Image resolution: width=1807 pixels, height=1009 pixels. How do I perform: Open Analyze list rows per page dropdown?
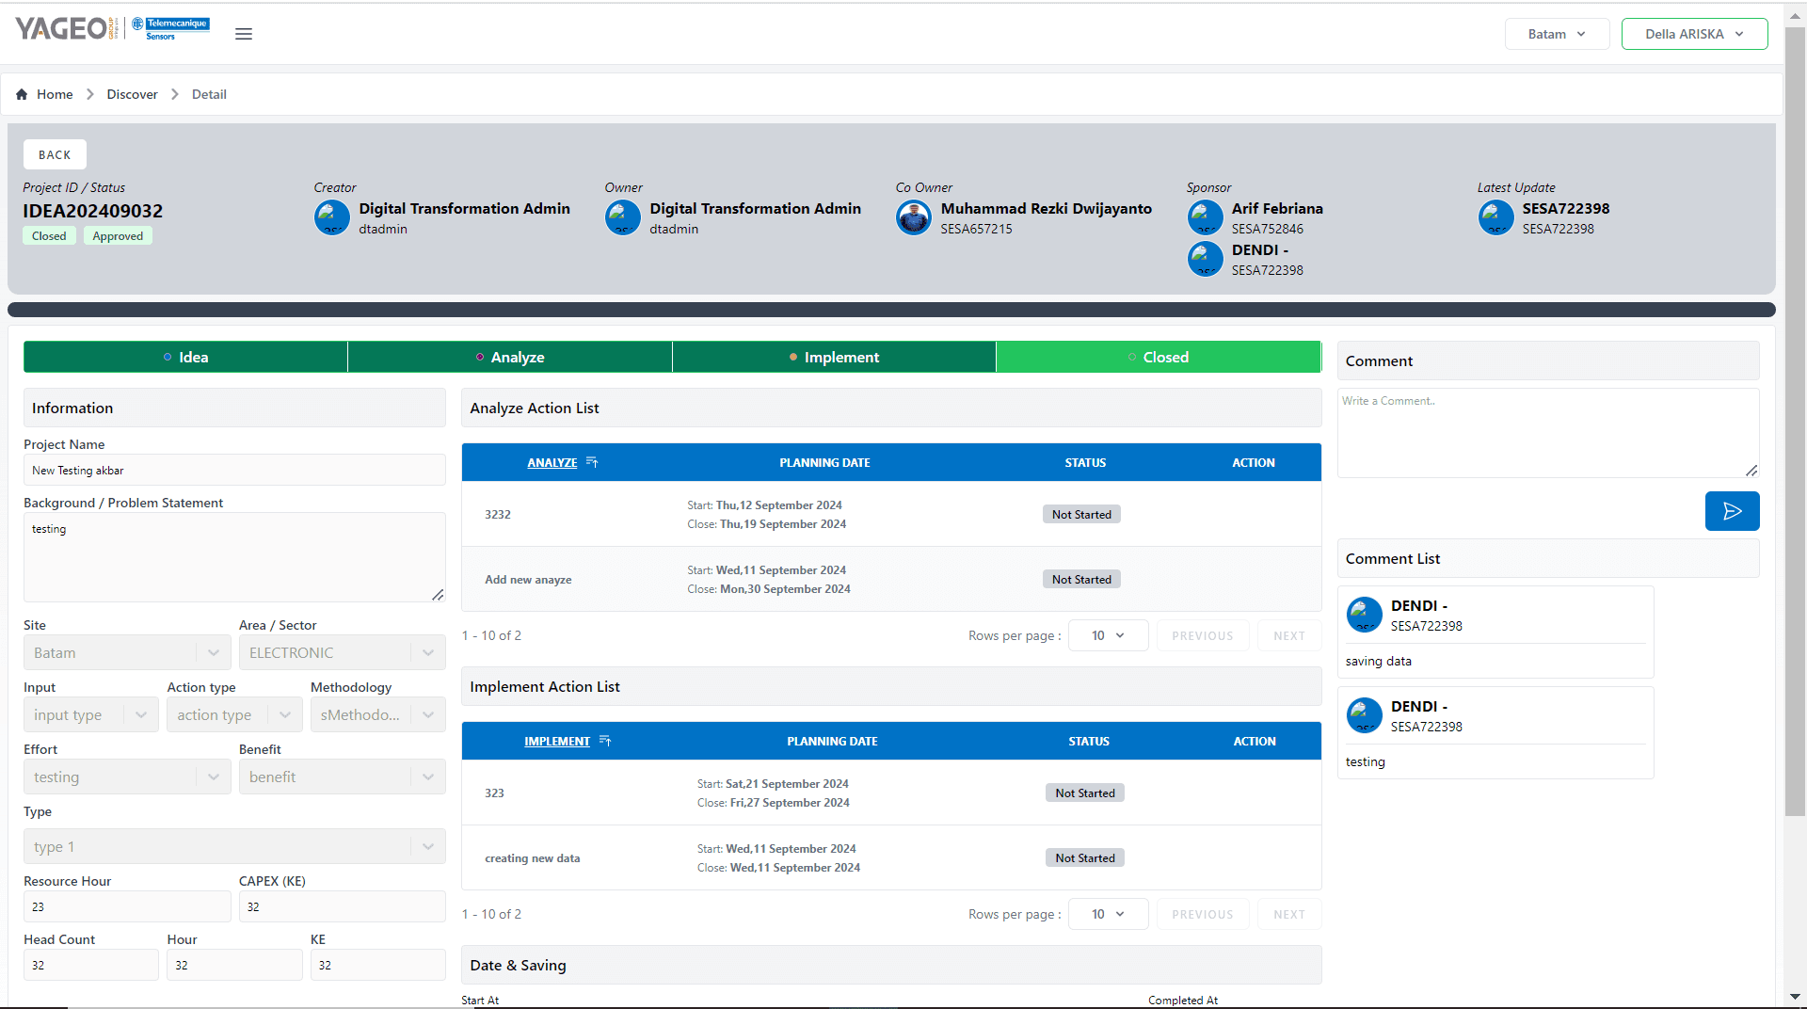(x=1108, y=635)
